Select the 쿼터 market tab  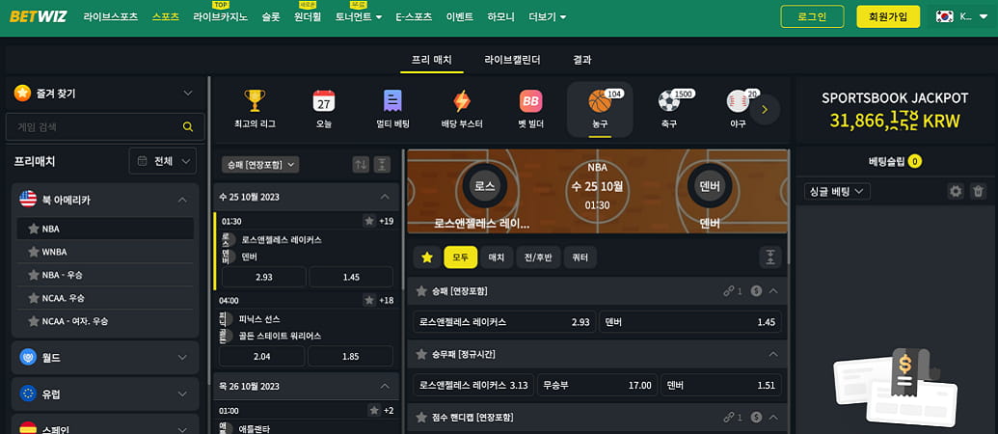(580, 258)
